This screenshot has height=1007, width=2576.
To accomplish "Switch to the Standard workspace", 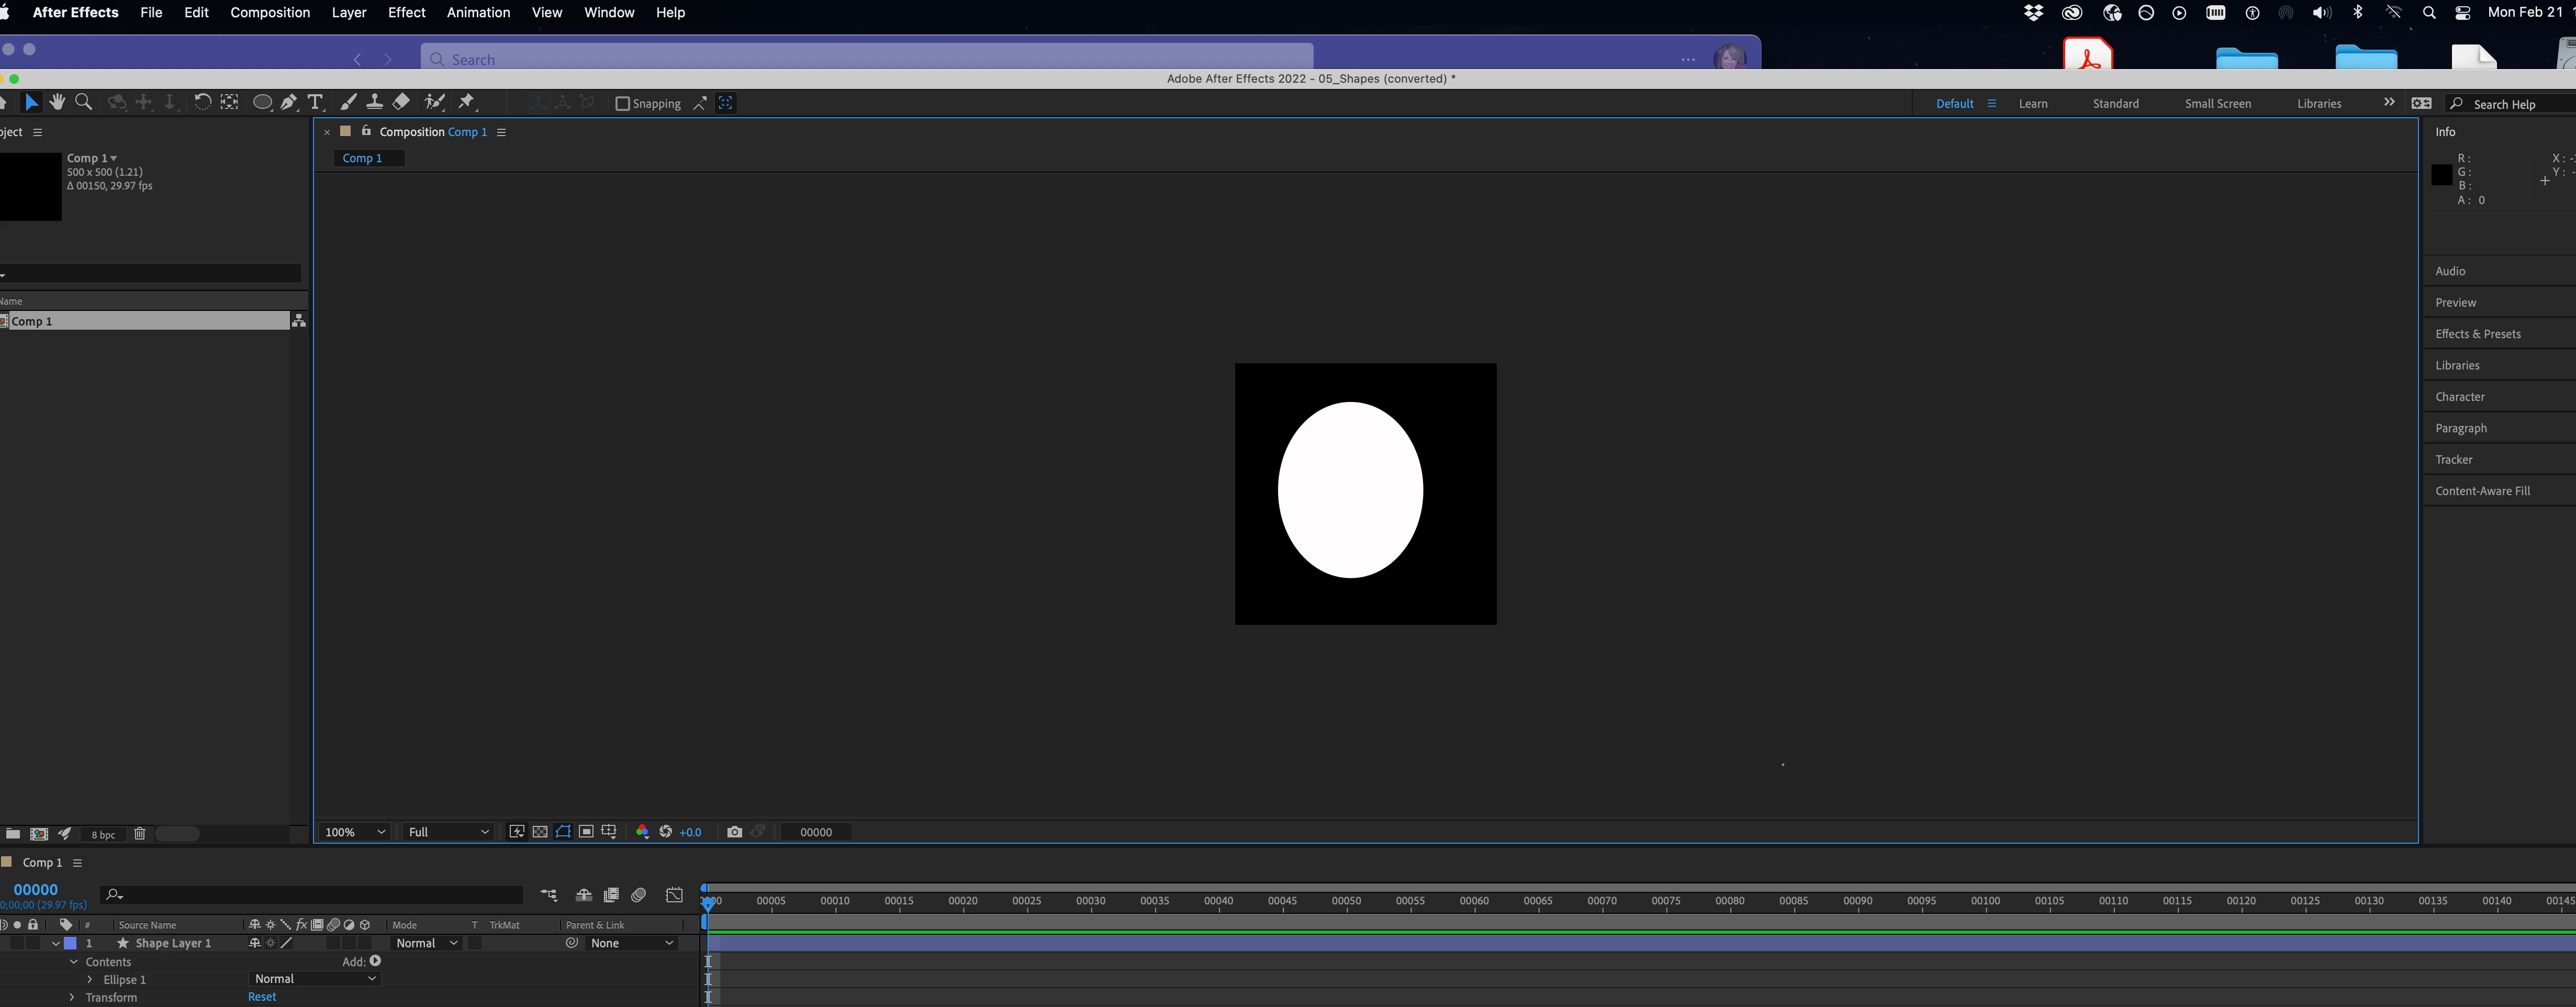I will (x=2115, y=103).
